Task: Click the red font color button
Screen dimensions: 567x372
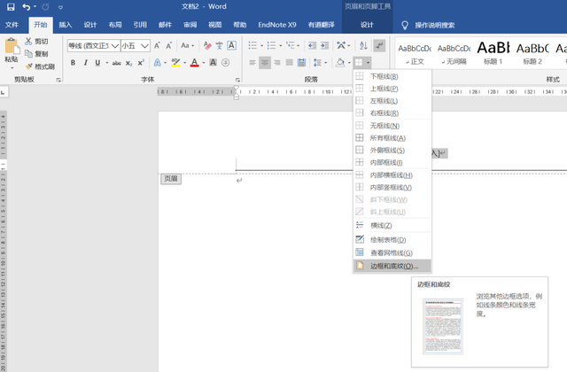Action: (x=194, y=63)
